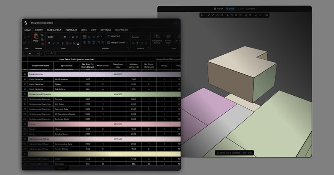This screenshot has width=334, height=175.
Task: Click the Cut scissors icon
Action: pos(42,35)
